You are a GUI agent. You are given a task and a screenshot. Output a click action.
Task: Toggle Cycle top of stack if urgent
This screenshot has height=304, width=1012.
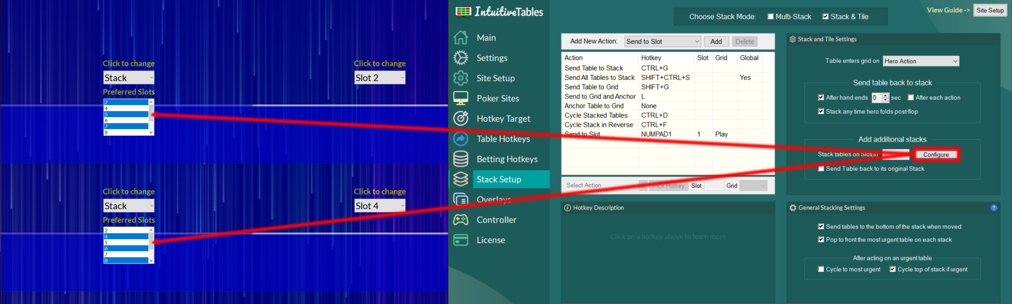coord(893,269)
